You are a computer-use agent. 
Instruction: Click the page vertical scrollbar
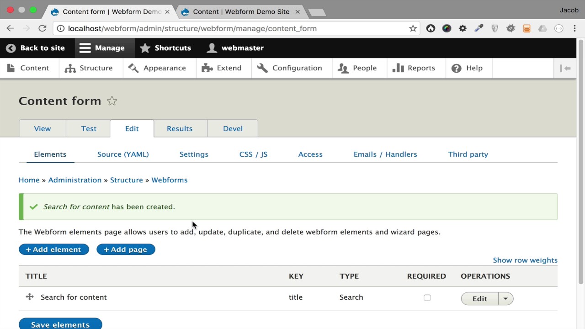581,160
